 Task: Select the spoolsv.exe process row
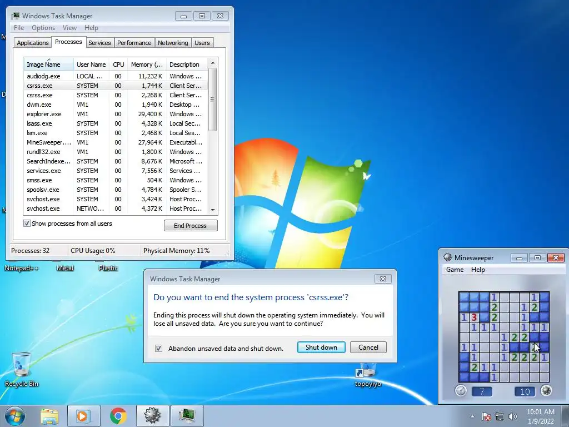116,190
